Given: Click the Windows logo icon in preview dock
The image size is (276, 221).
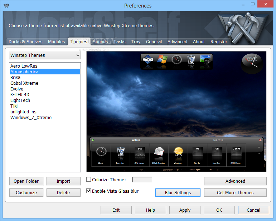Looking at the screenshot, I should pos(162,59).
